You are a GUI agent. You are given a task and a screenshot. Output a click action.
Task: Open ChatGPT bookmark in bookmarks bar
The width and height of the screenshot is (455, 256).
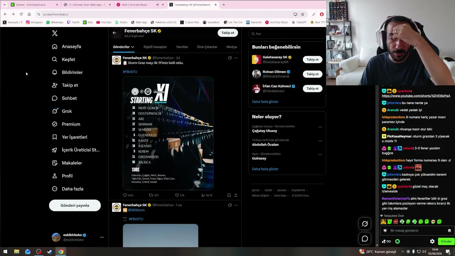click(x=299, y=22)
